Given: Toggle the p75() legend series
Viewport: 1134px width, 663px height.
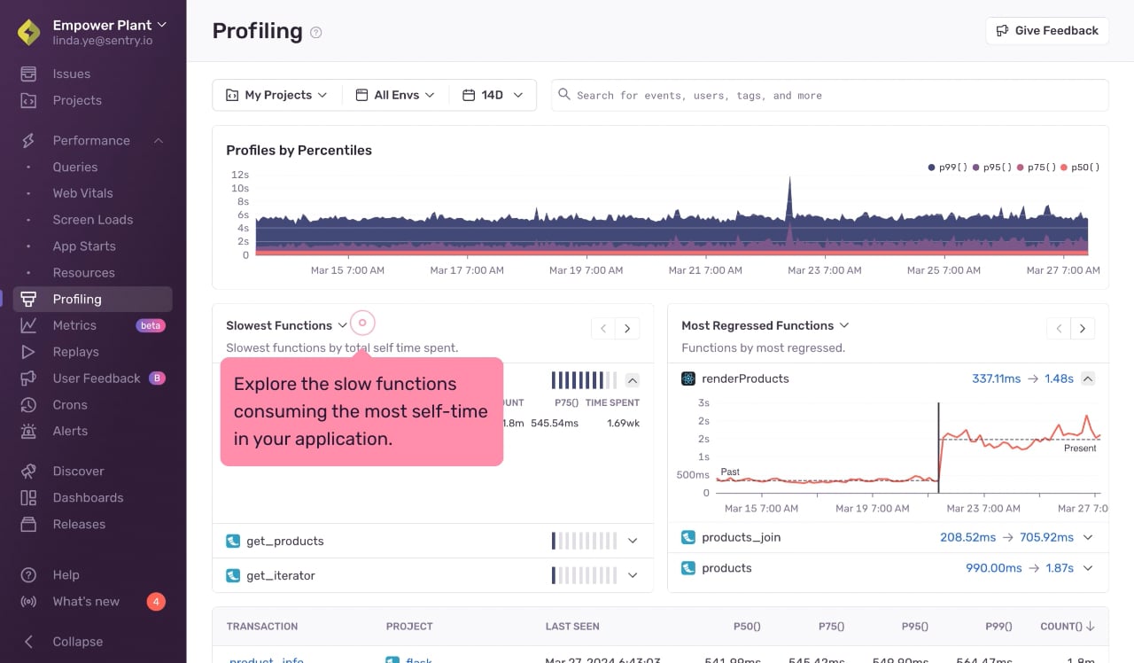Looking at the screenshot, I should click(1037, 168).
